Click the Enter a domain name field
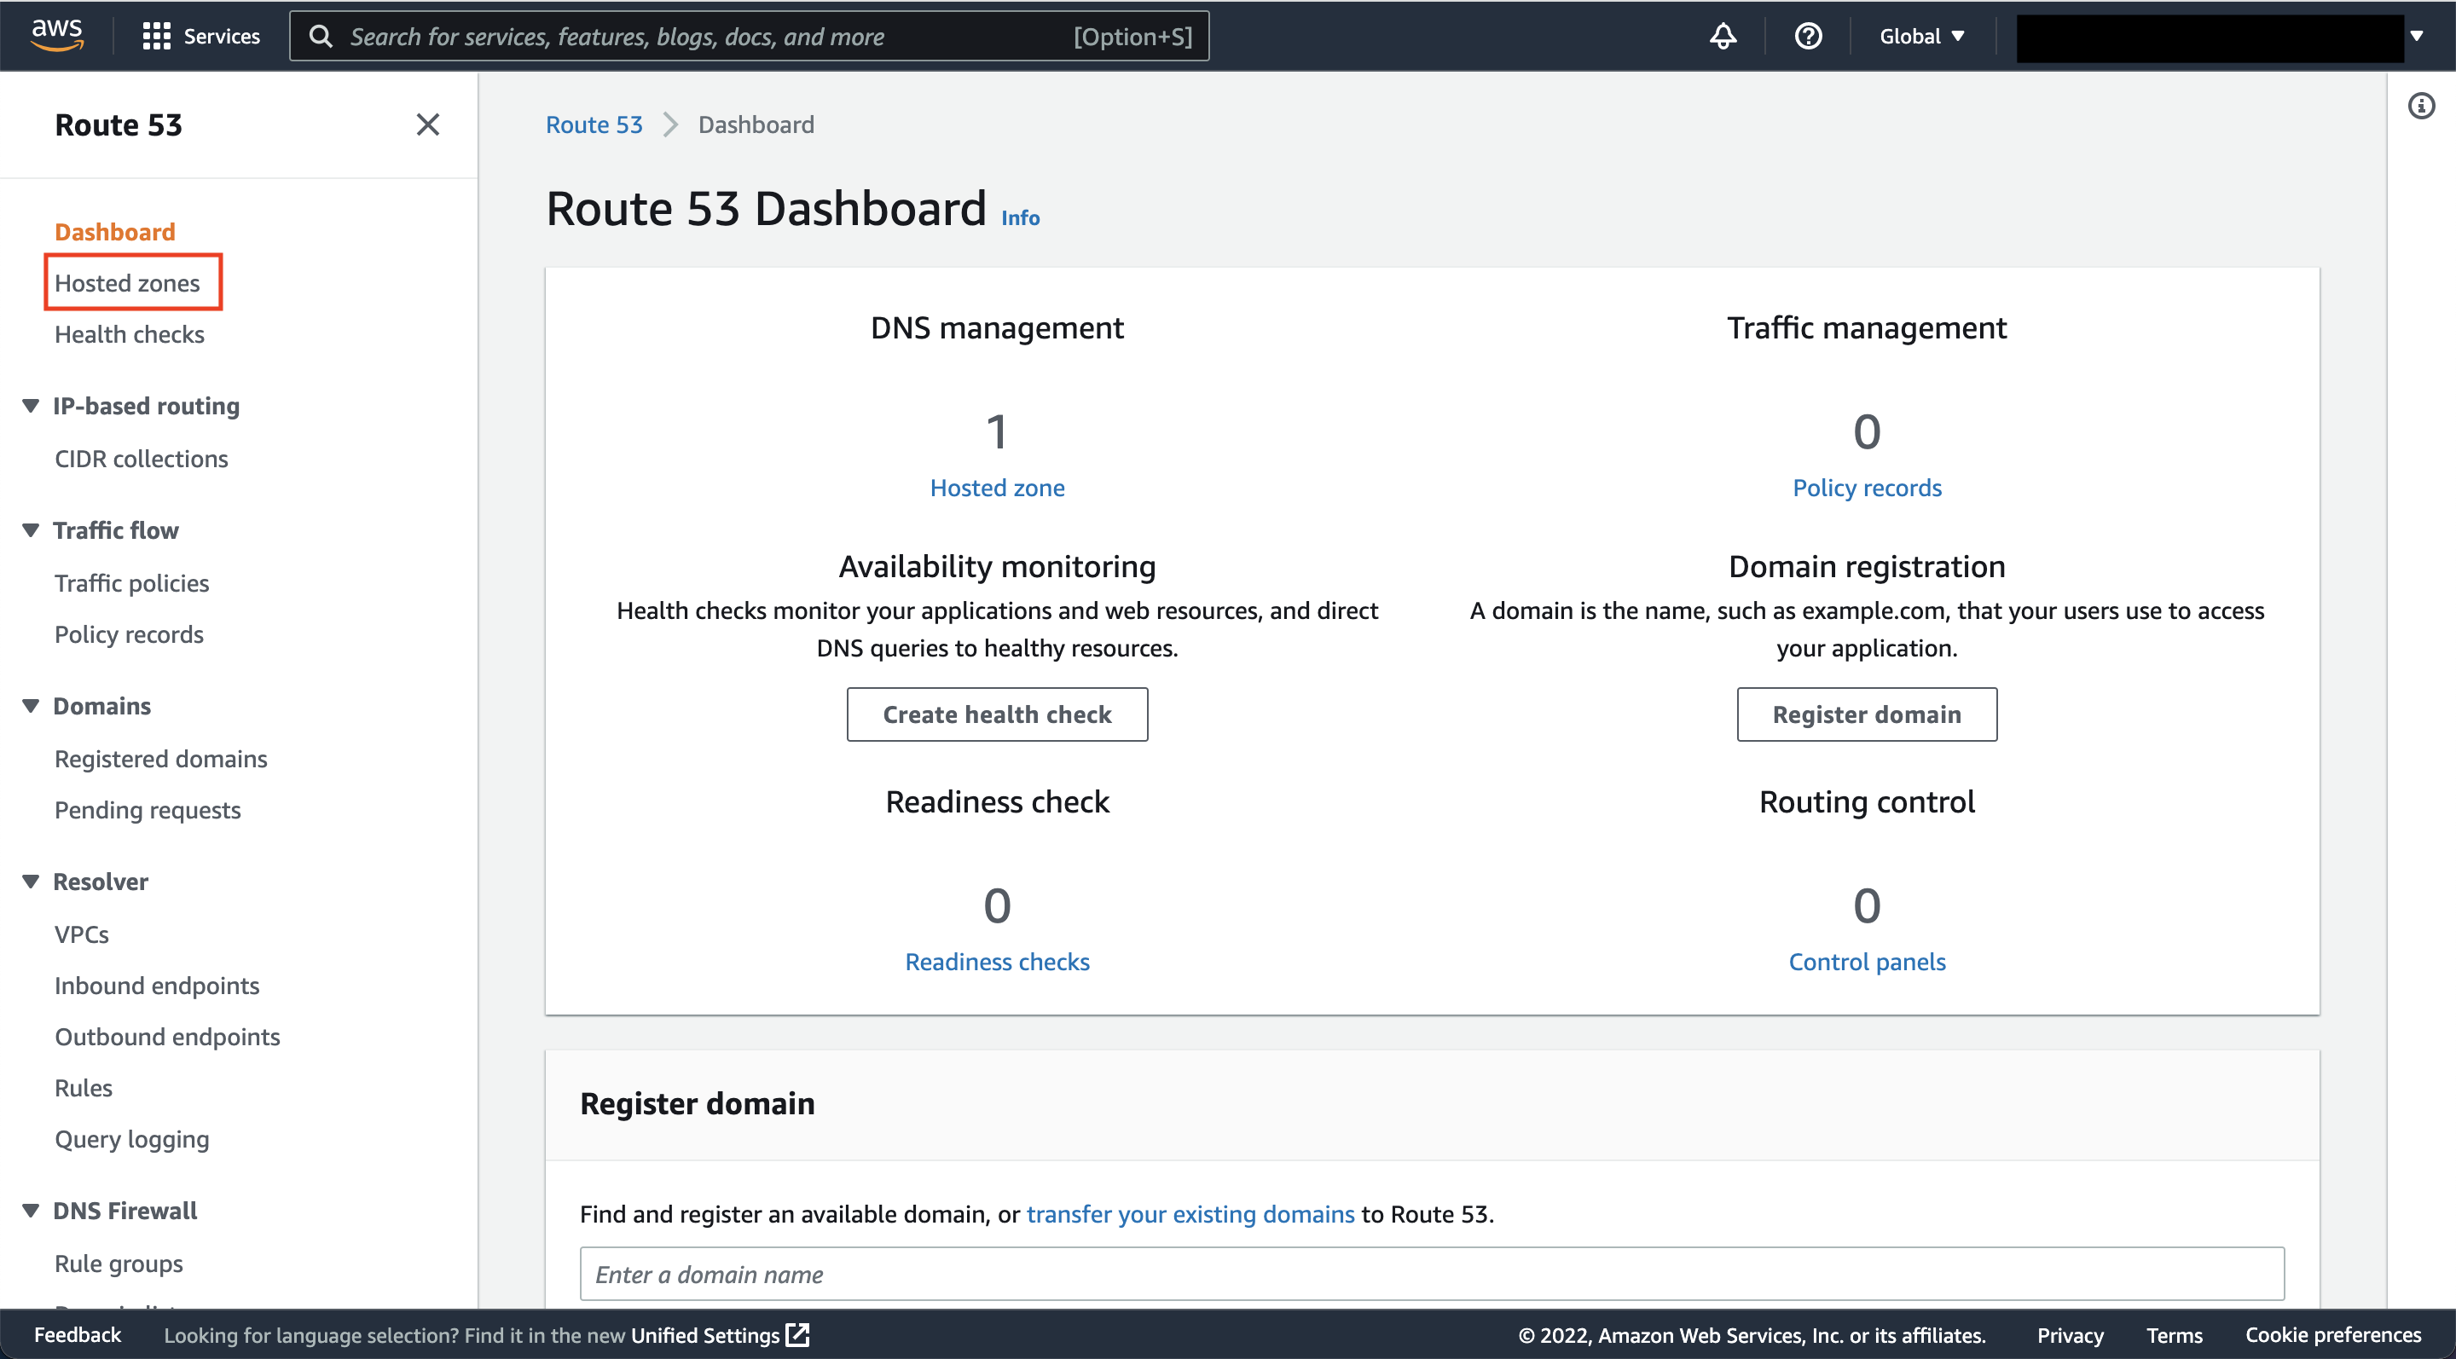Image resolution: width=2456 pixels, height=1359 pixels. pos(1431,1275)
